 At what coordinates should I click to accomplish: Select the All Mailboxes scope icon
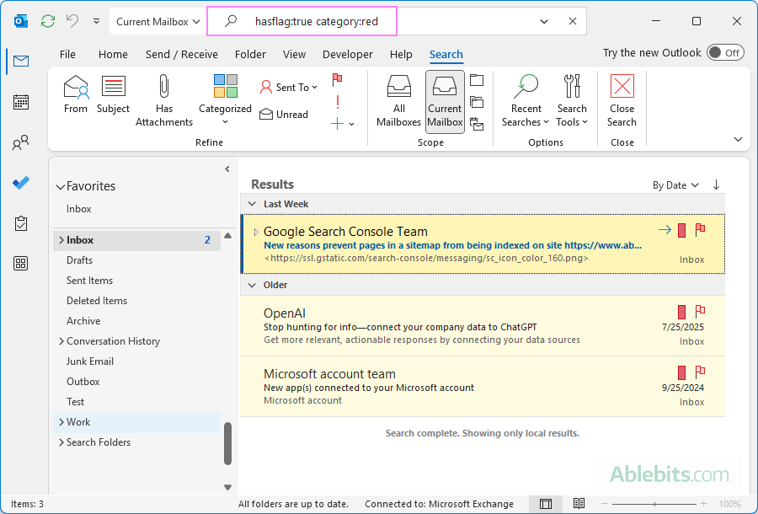click(398, 87)
